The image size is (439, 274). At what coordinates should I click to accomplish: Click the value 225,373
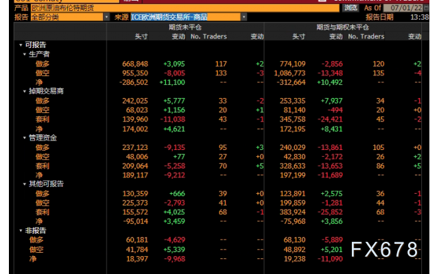[x=135, y=203]
